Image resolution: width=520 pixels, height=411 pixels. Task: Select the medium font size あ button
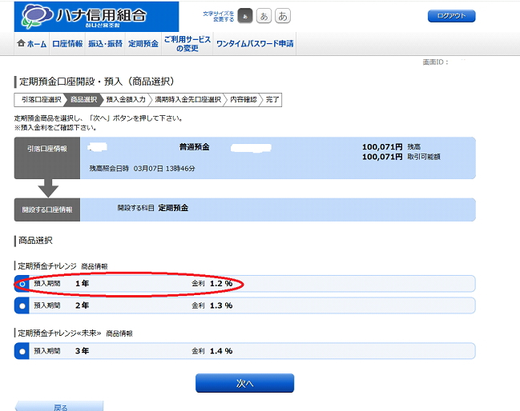coord(264,16)
